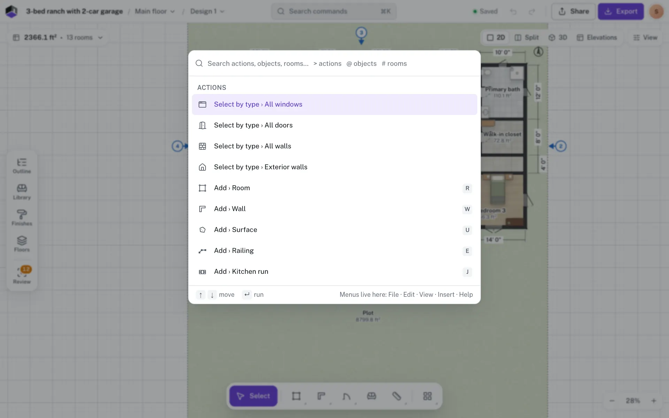Filter palette by @ objects

point(361,63)
